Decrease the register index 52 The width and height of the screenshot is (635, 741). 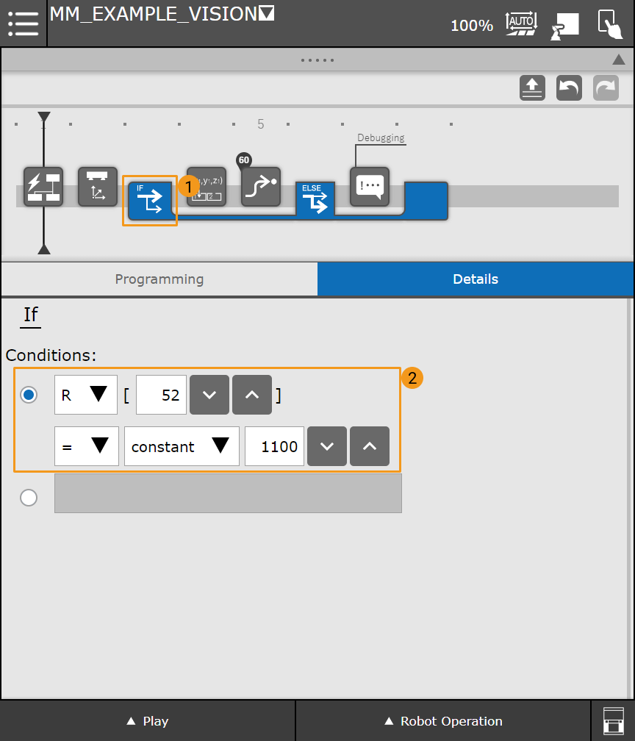tap(209, 395)
